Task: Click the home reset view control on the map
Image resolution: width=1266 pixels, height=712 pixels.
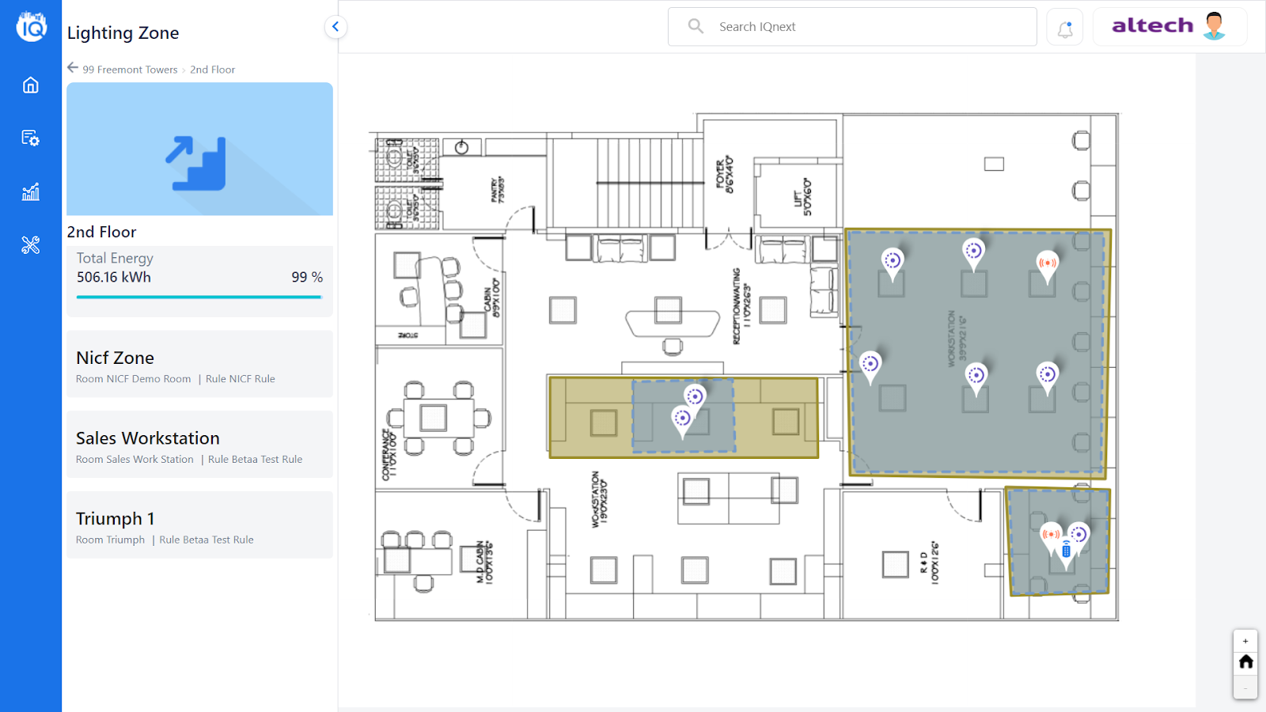Action: (1245, 662)
